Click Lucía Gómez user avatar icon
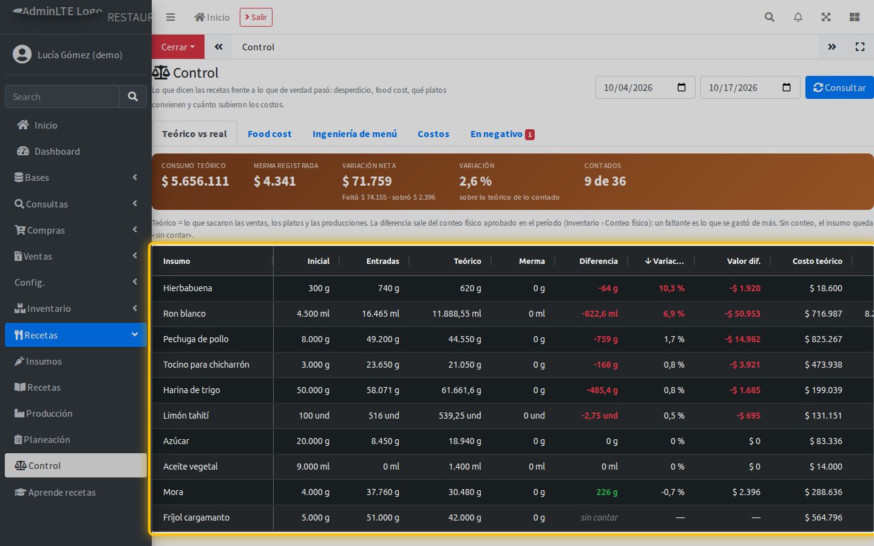 22,55
